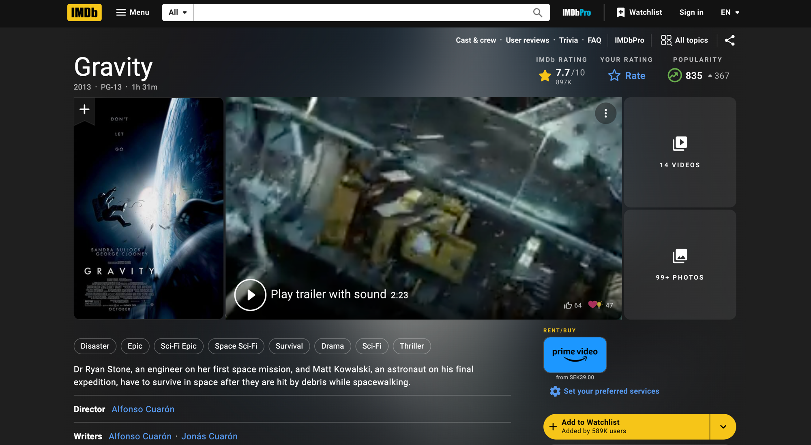This screenshot has height=445, width=811.
Task: Open the Trivia section
Action: [568, 40]
